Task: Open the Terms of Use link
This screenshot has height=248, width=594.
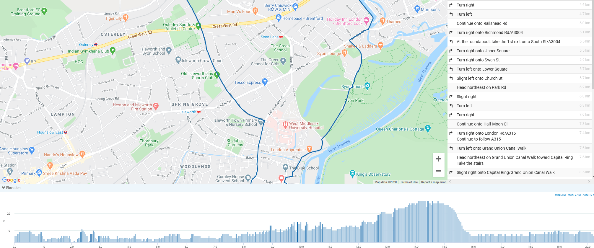Action: pyautogui.click(x=409, y=182)
